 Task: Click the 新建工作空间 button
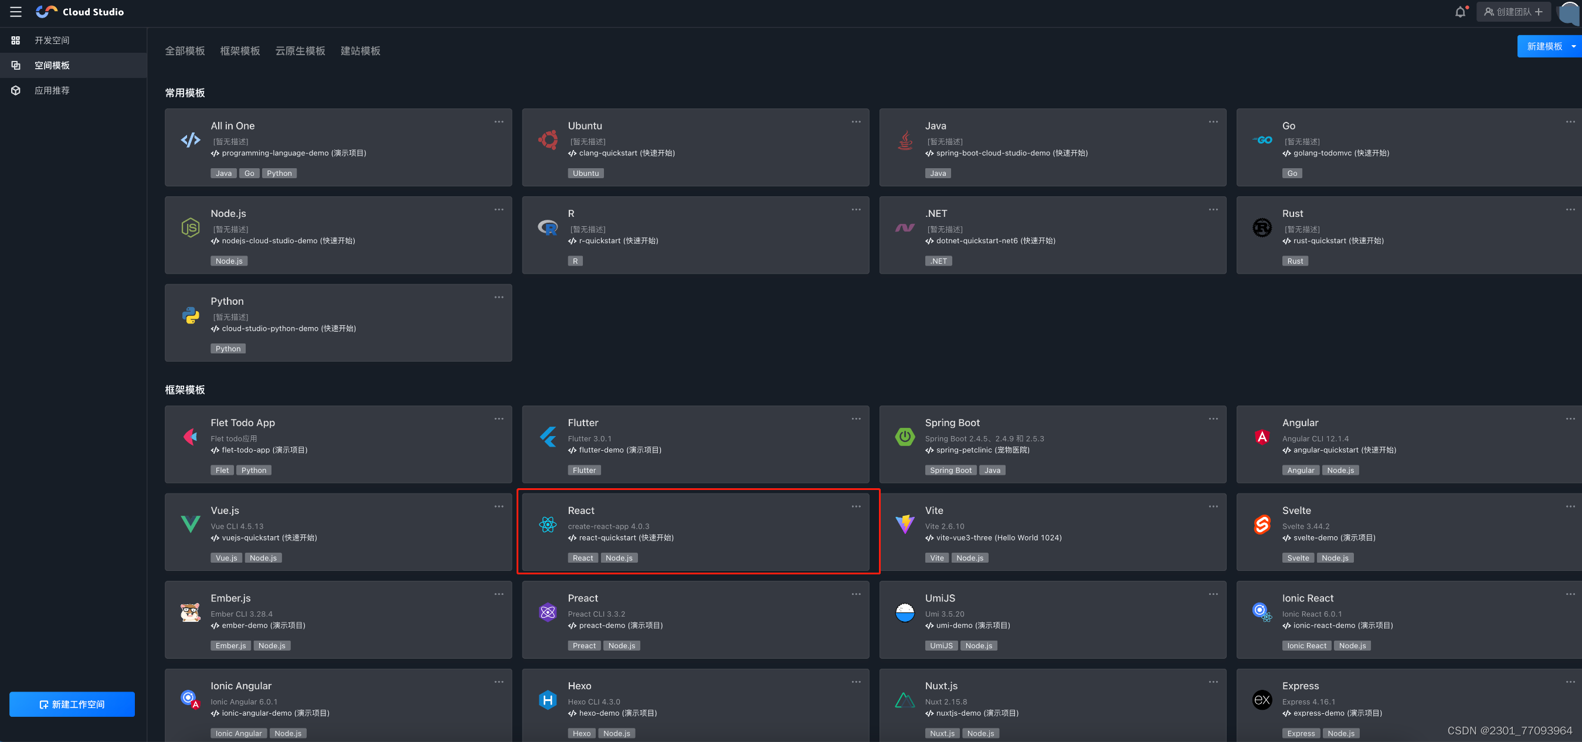pyautogui.click(x=72, y=704)
